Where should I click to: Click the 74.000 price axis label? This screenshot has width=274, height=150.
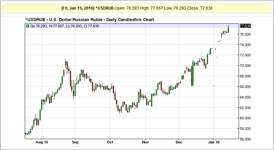point(245,45)
